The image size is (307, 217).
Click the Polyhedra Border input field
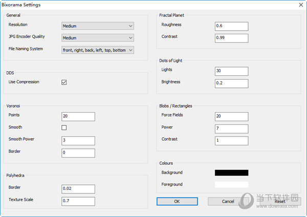pos(78,189)
